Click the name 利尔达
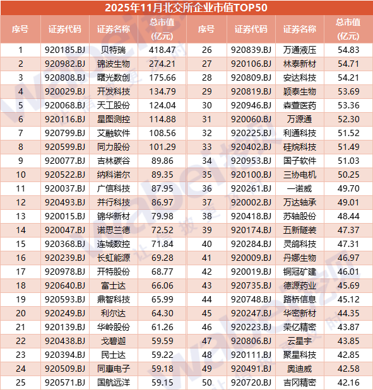 [x=114, y=313]
